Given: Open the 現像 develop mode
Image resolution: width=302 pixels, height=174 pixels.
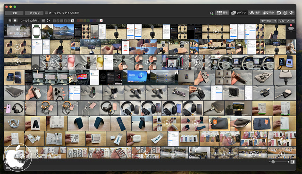Looking at the screenshot, I should [268, 13].
